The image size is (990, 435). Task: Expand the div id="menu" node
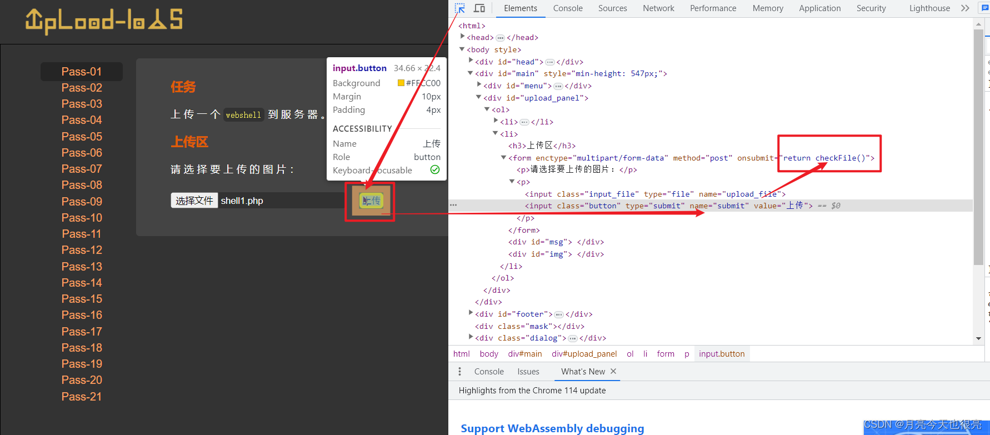479,84
